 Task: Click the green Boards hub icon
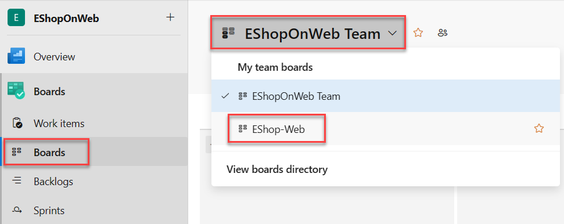16,91
